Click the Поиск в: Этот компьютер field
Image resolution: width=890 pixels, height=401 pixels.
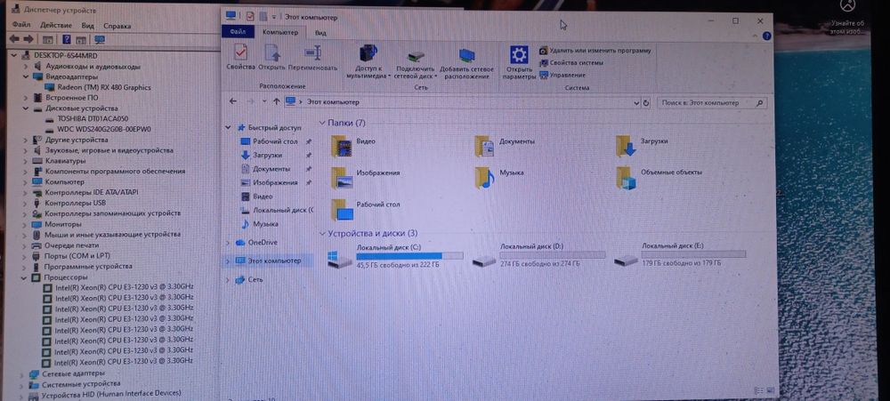coord(712,103)
